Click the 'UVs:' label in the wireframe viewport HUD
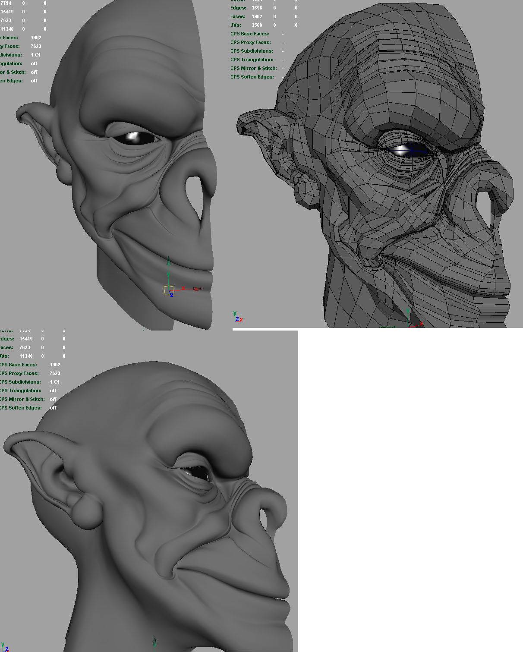The image size is (523, 652). pyautogui.click(x=236, y=25)
